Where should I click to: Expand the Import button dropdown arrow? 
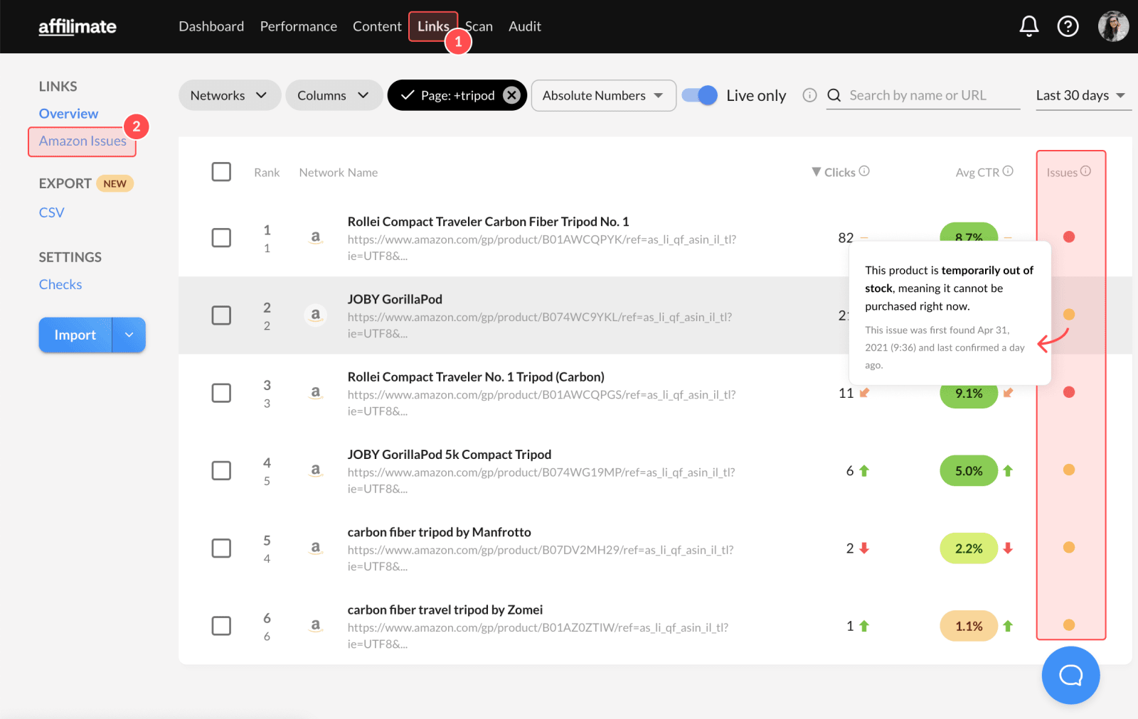[x=129, y=335]
